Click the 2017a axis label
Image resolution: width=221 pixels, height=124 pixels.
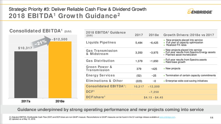(26, 101)
